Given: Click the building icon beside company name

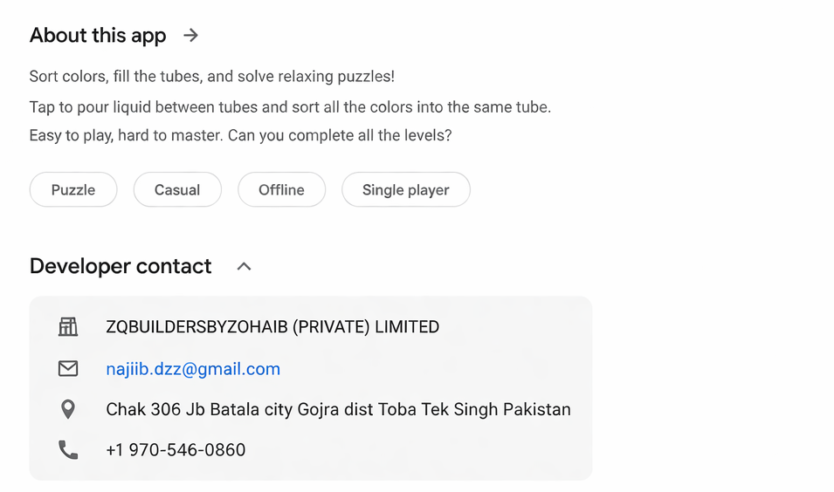Looking at the screenshot, I should 68,327.
